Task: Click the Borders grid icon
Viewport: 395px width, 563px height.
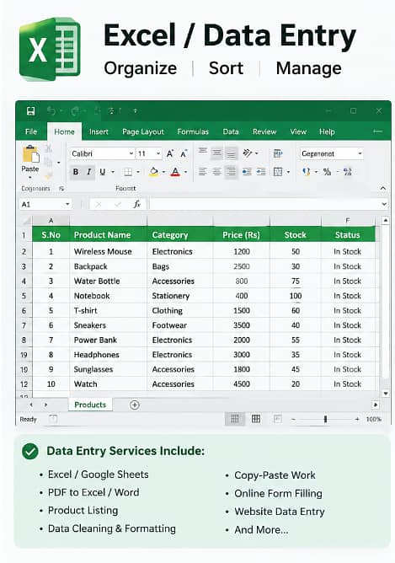Action: tap(128, 172)
